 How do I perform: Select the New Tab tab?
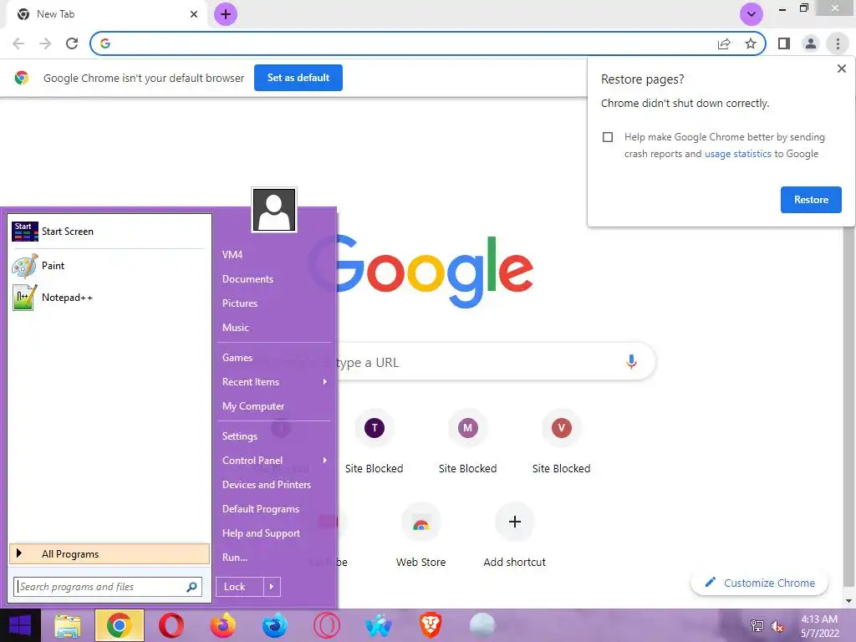coord(104,14)
